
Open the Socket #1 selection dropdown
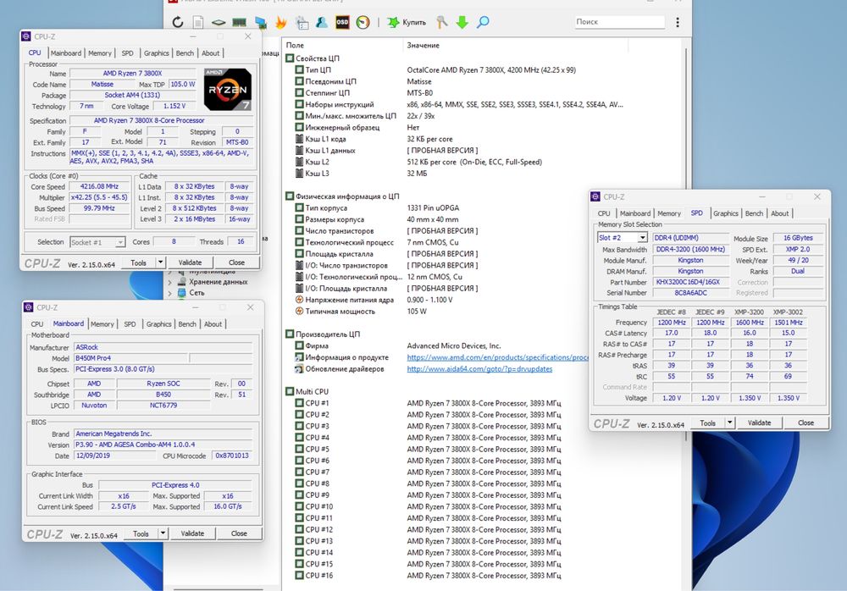120,242
